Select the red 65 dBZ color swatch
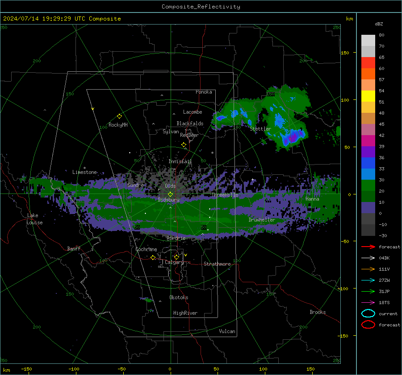Image resolution: width=402 pixels, height=375 pixels. point(368,63)
